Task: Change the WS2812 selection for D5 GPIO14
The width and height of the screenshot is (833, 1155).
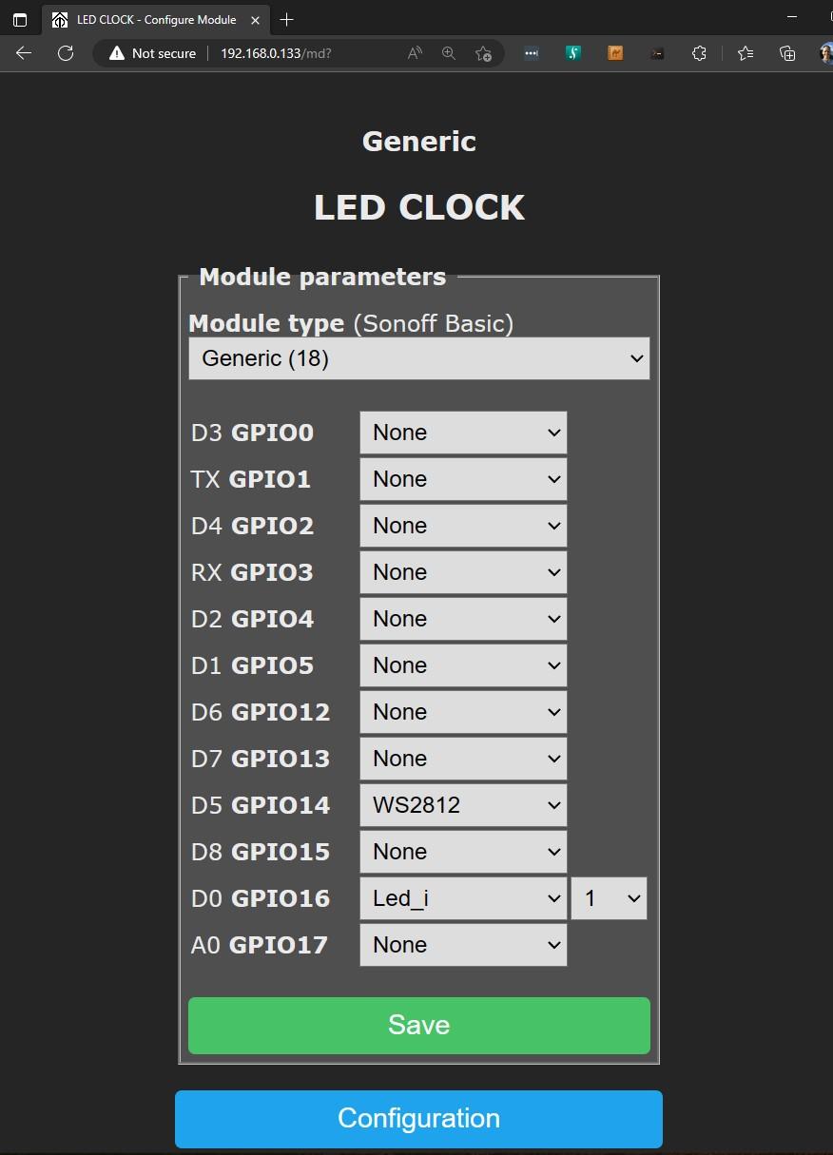Action: click(462, 804)
